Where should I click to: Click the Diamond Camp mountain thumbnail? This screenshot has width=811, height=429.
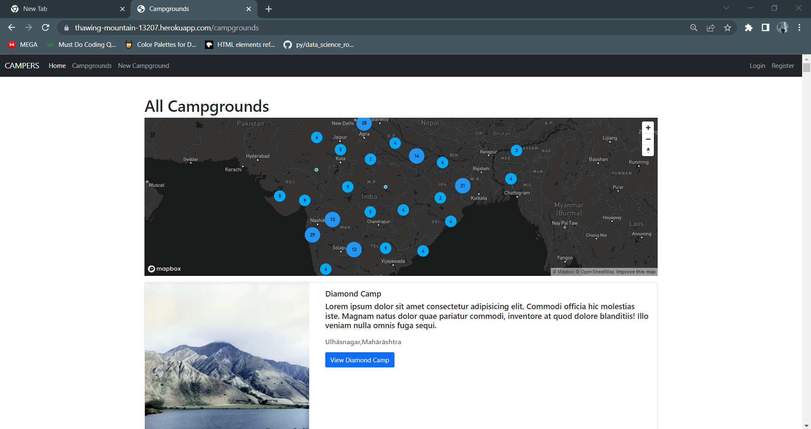tap(226, 356)
